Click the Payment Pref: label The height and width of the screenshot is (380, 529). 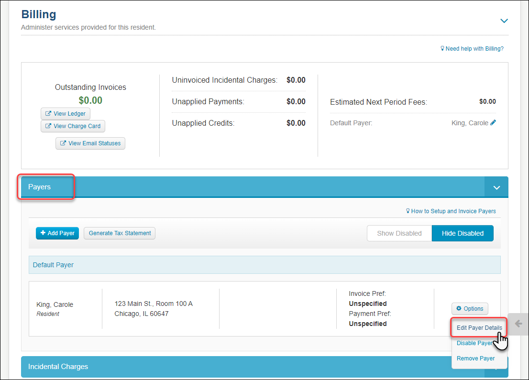370,314
